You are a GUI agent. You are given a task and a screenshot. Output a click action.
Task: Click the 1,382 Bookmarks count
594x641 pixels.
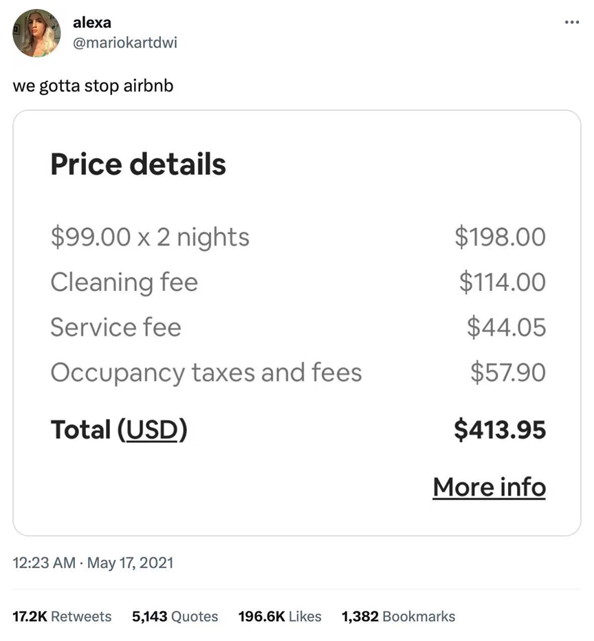click(398, 616)
